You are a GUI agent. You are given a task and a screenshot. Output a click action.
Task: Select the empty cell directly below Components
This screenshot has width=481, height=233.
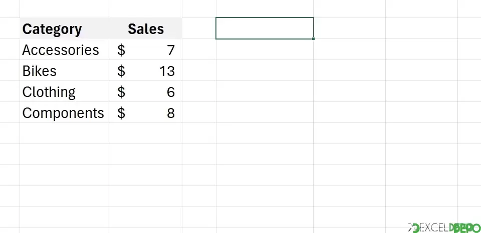(65, 133)
